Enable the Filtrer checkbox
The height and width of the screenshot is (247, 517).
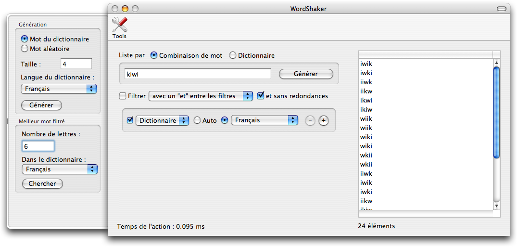(x=122, y=96)
